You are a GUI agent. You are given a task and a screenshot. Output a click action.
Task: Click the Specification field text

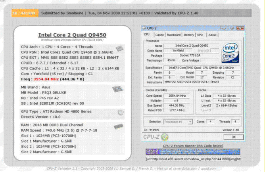tap(202, 68)
